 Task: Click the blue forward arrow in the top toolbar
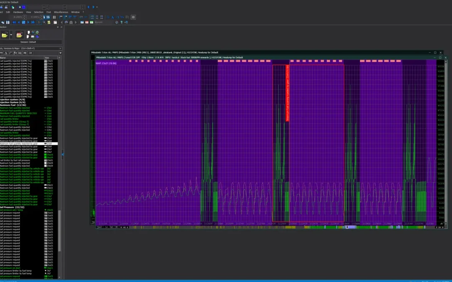pyautogui.click(x=93, y=7)
